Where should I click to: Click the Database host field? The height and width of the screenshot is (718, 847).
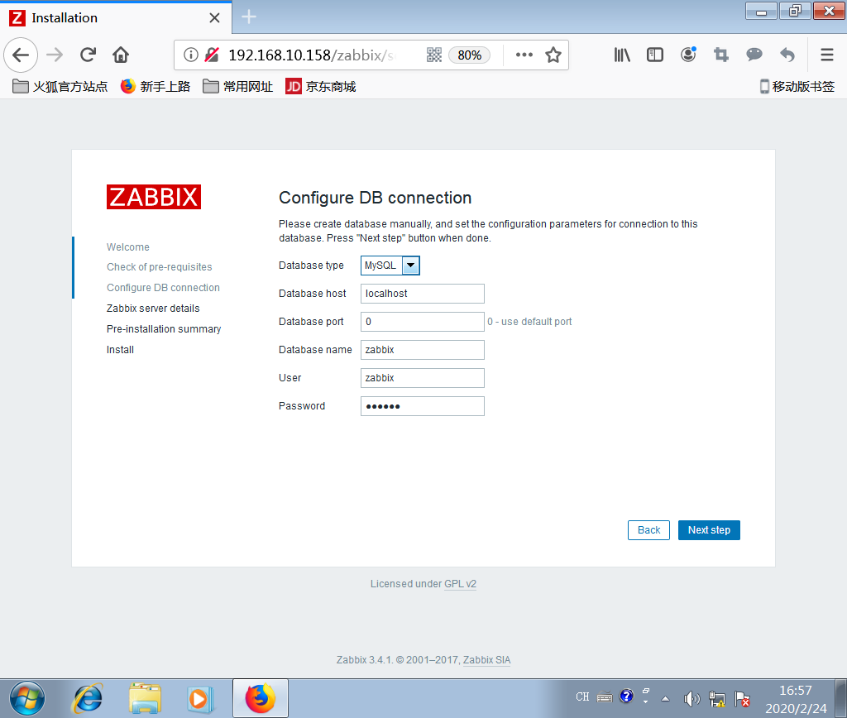(423, 294)
